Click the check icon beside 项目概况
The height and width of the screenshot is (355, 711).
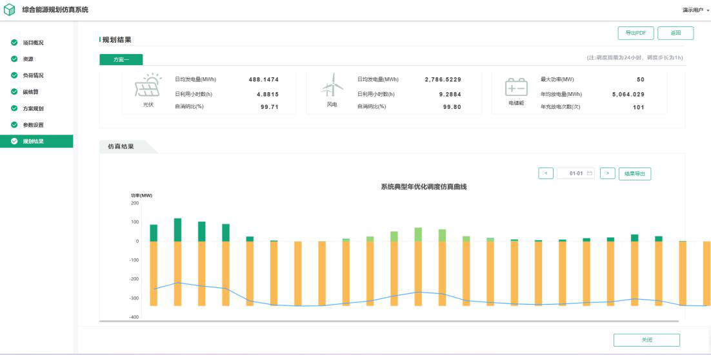click(x=14, y=43)
